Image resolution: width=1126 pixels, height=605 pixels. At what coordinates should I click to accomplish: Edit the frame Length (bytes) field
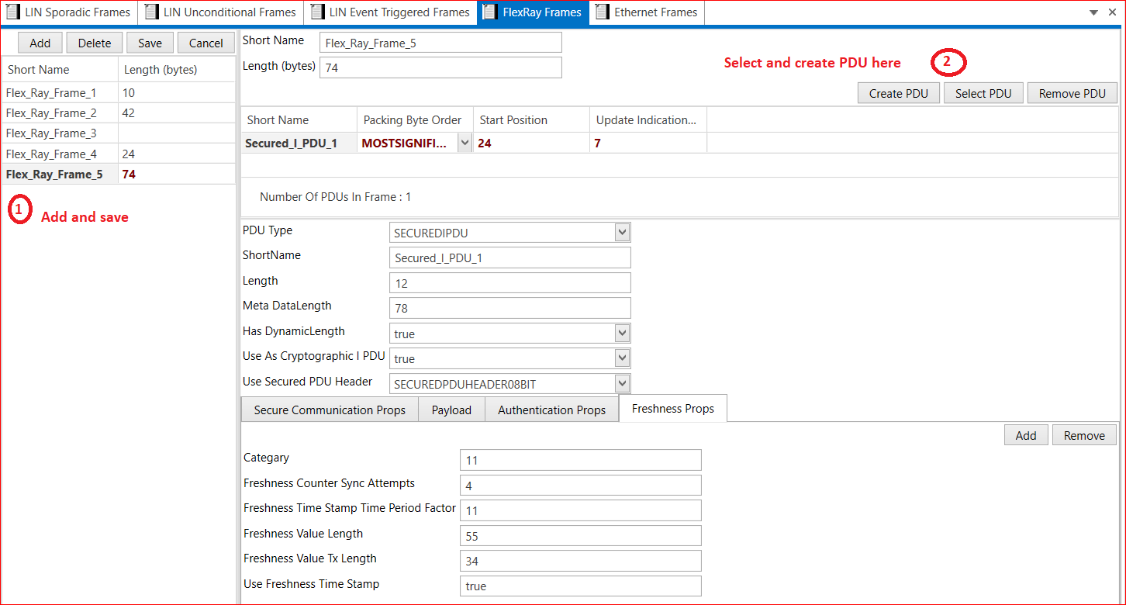440,67
